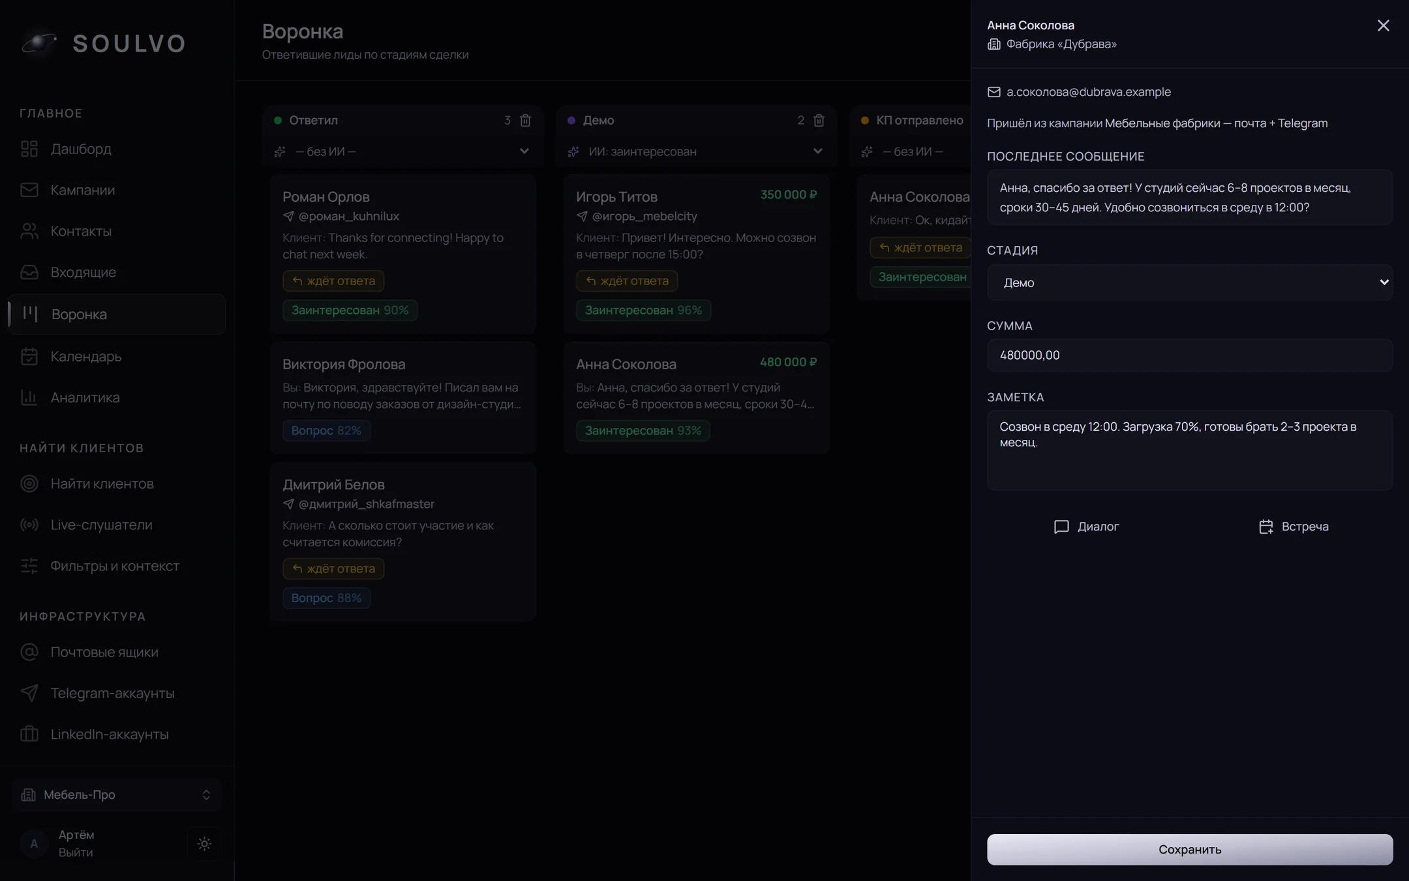1409x881 pixels.
Task: Click the Вопрос 82% tag
Action: (326, 431)
